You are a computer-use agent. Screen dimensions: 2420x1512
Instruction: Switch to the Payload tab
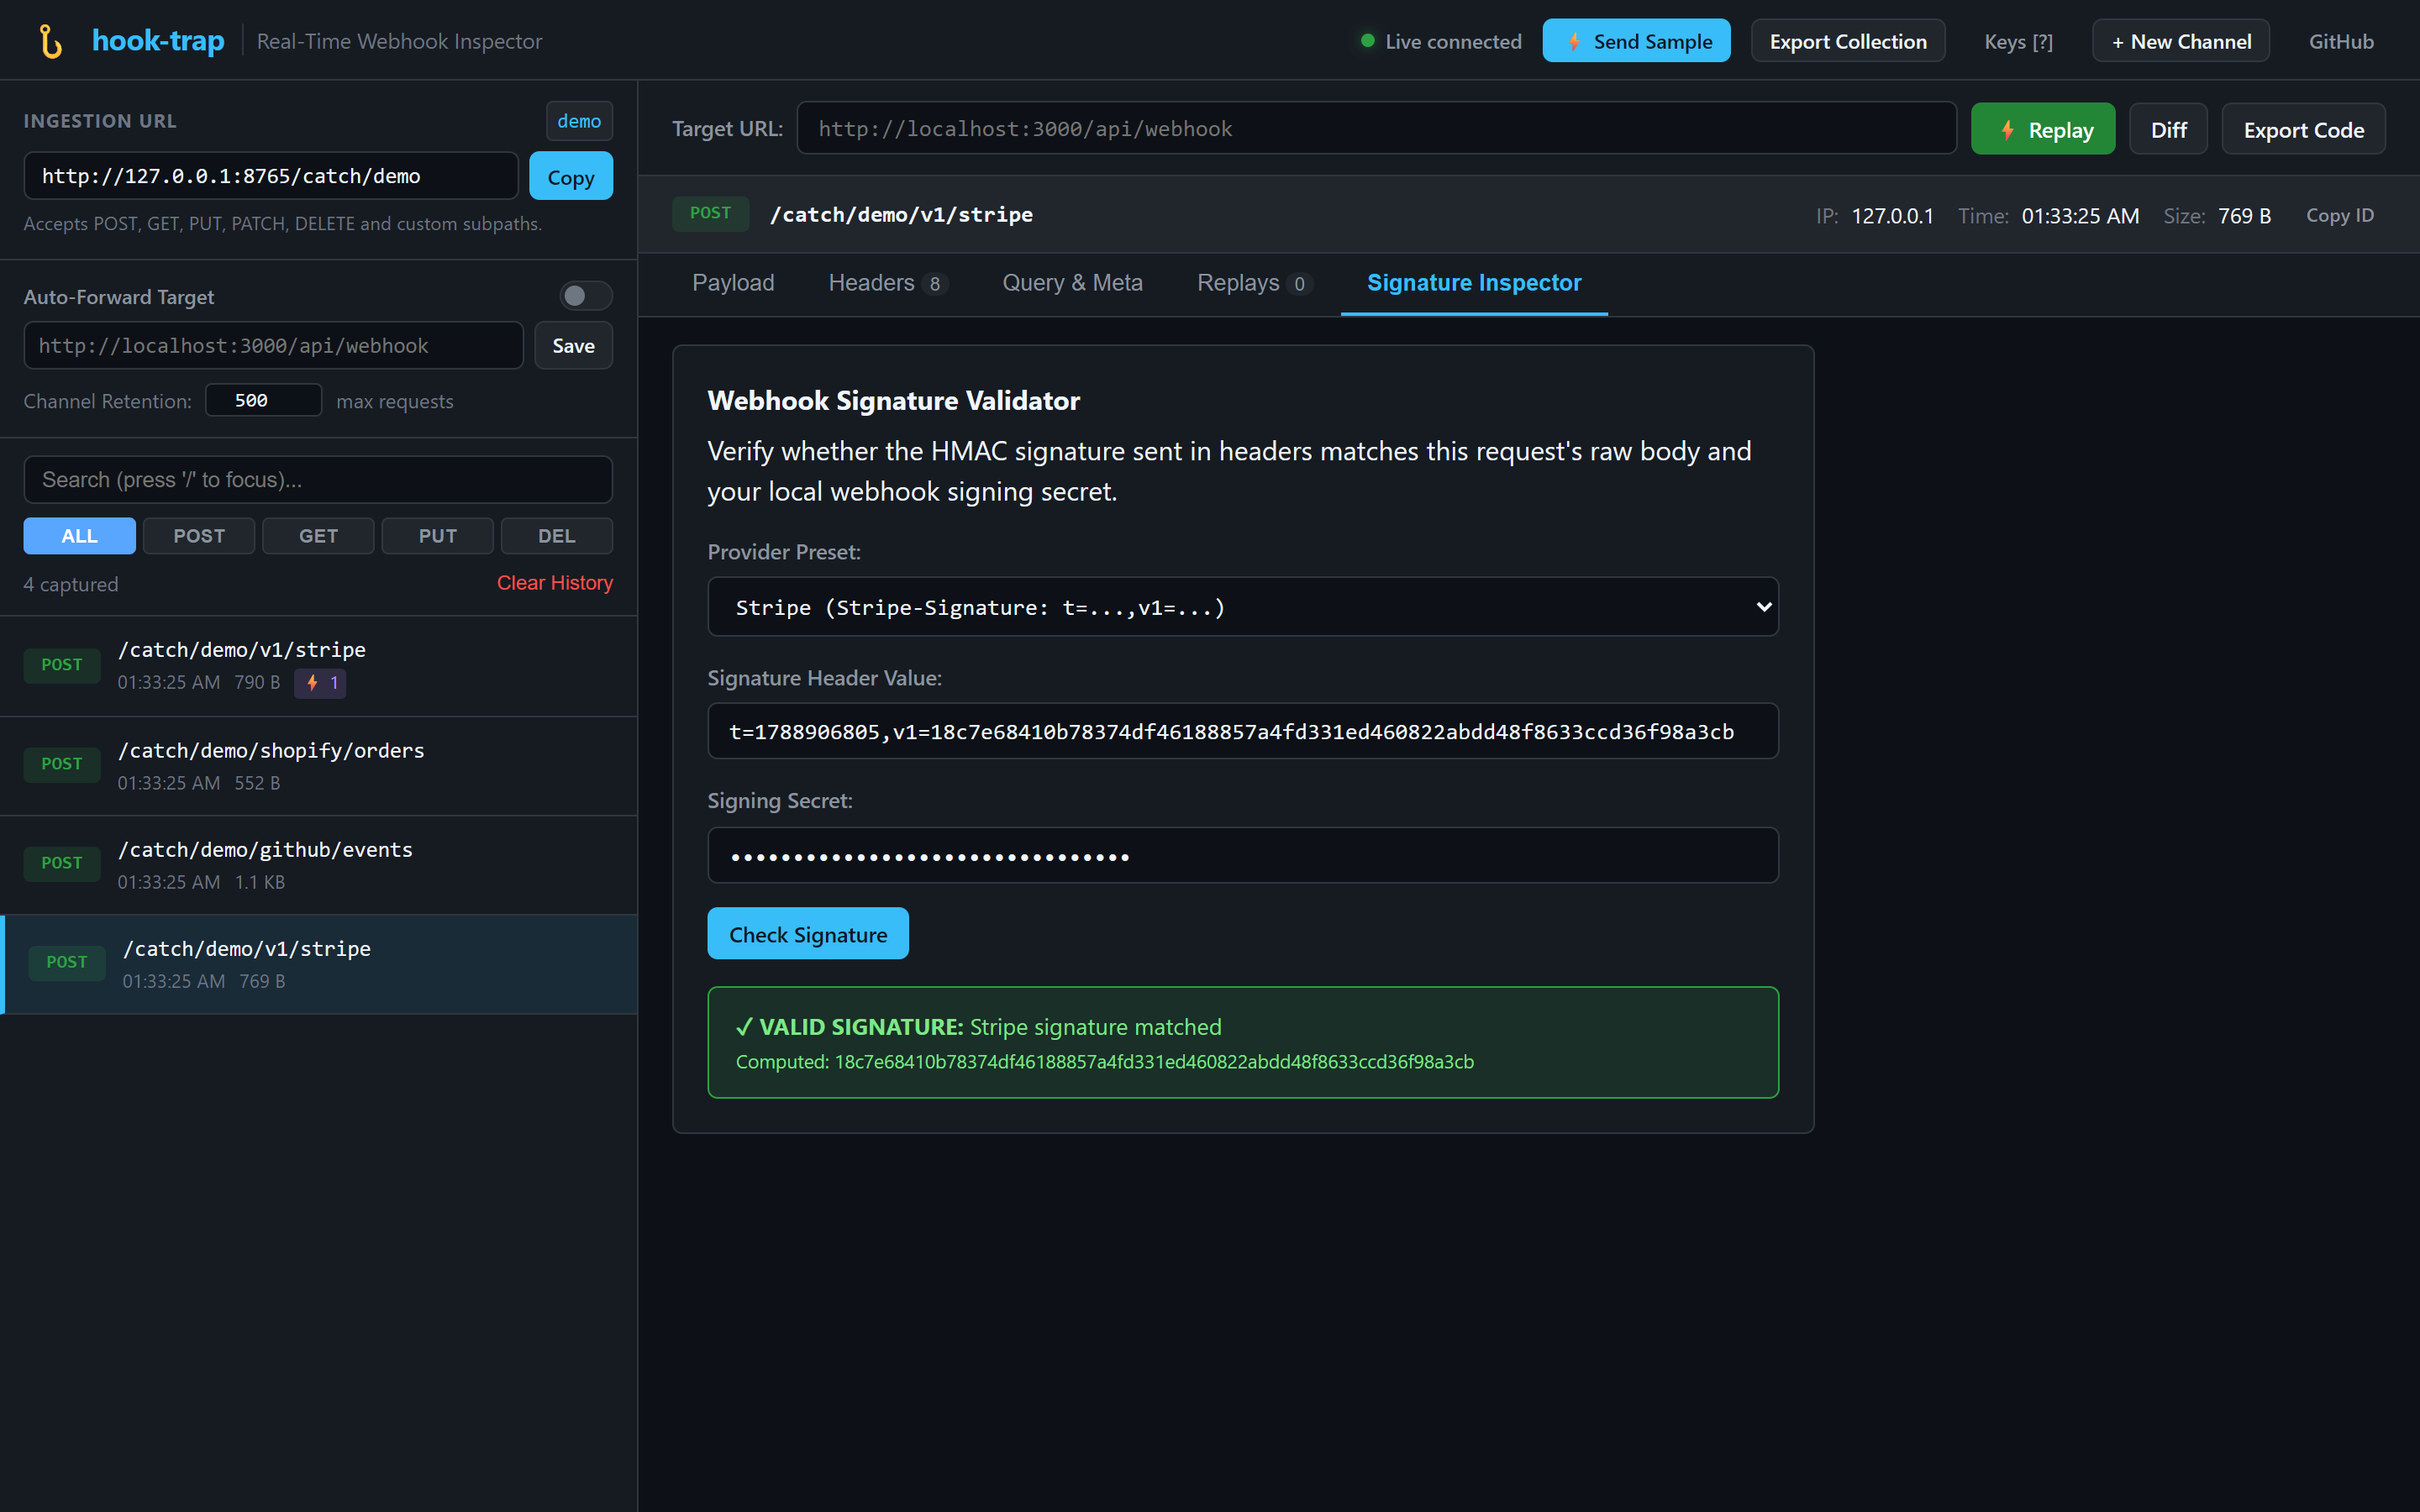(x=733, y=283)
